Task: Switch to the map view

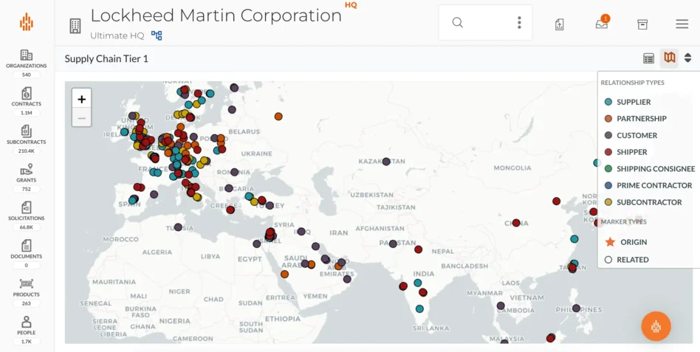Action: coord(669,58)
